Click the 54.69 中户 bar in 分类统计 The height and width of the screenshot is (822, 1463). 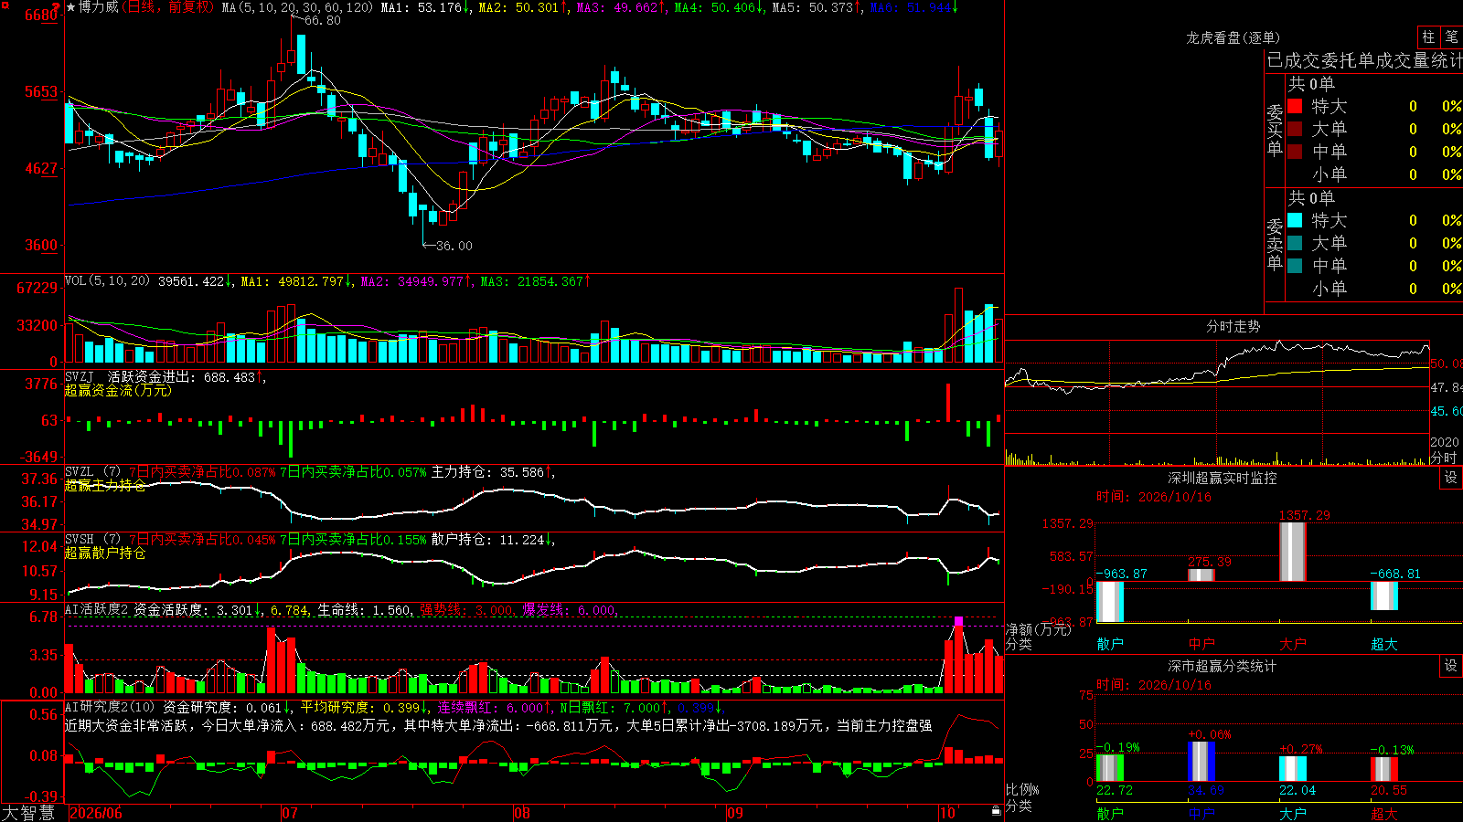point(1201,761)
